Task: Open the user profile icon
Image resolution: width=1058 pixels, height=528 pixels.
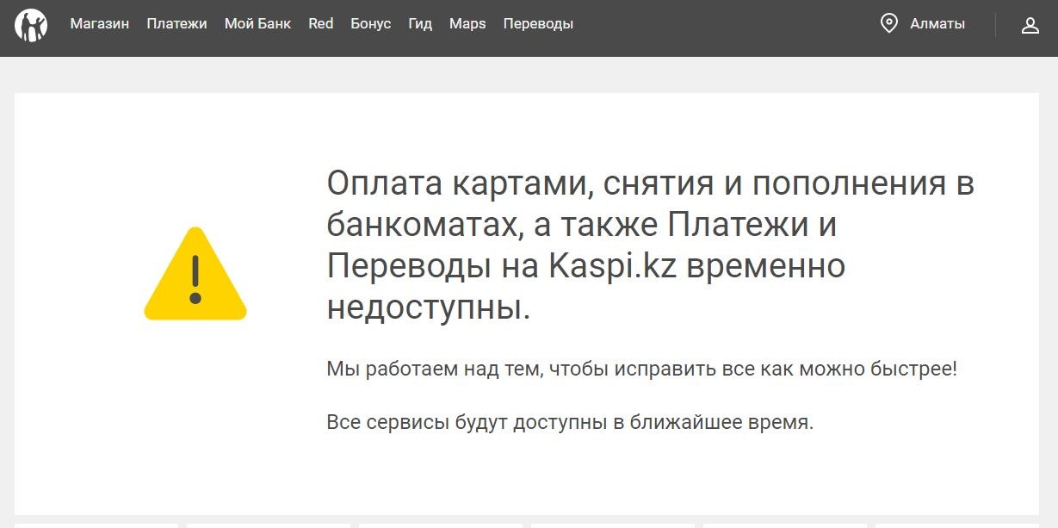Action: tap(1030, 25)
